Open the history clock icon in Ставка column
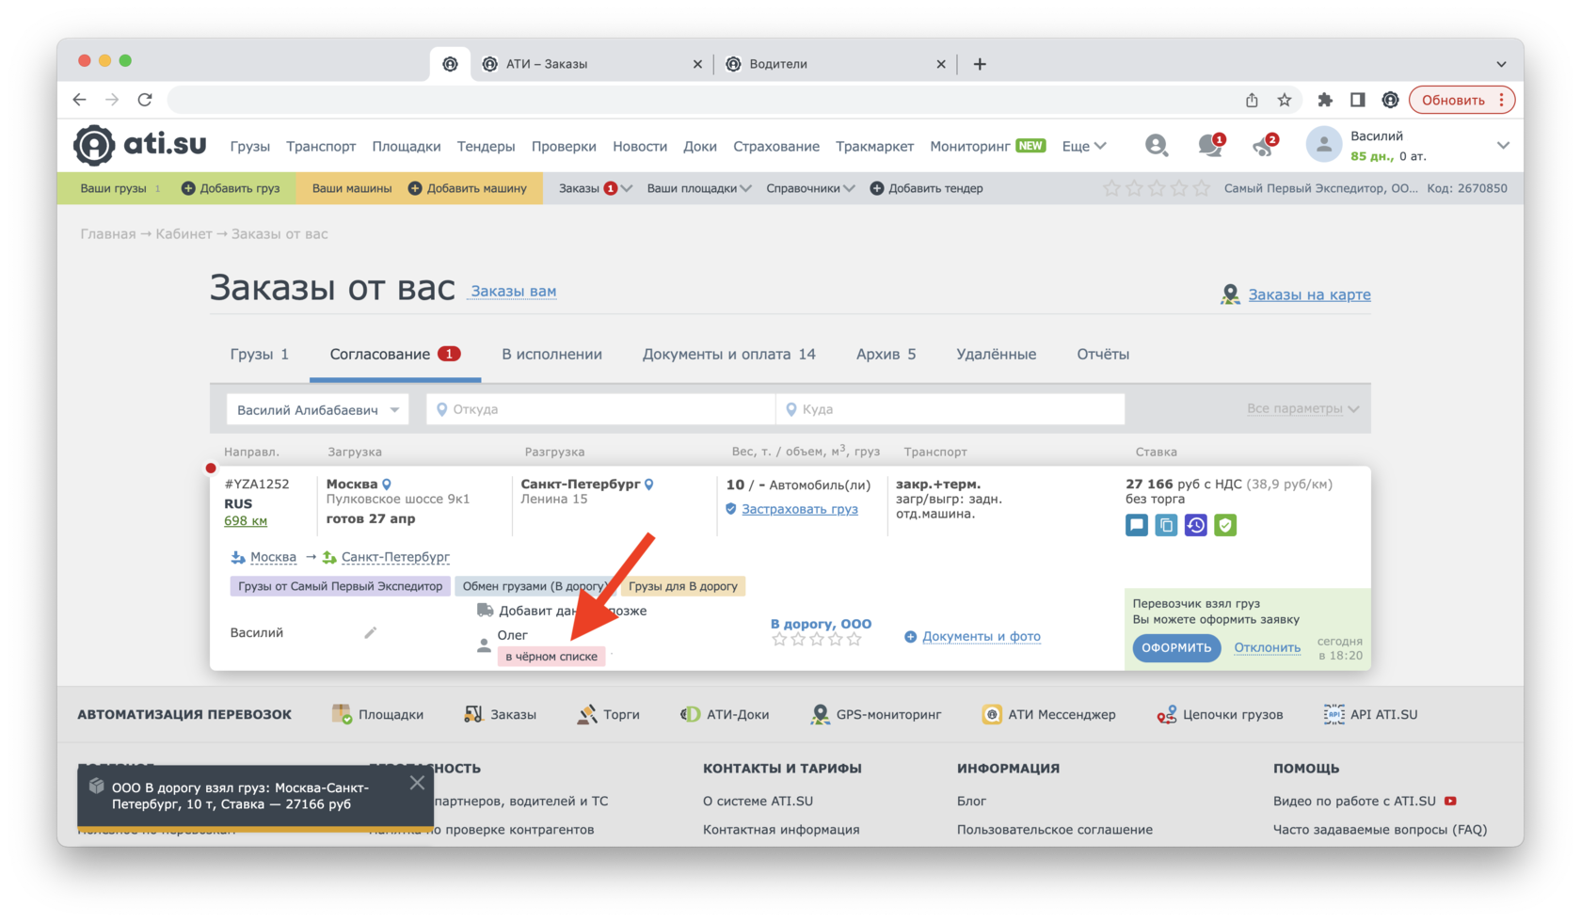1581x922 pixels. pos(1195,525)
